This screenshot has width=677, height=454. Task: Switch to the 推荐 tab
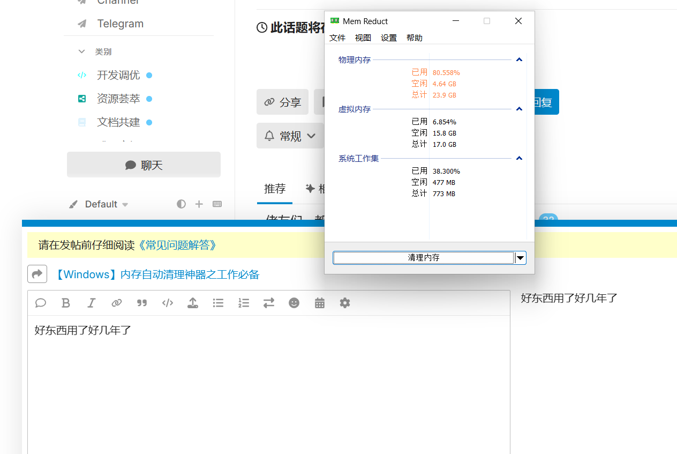(275, 189)
